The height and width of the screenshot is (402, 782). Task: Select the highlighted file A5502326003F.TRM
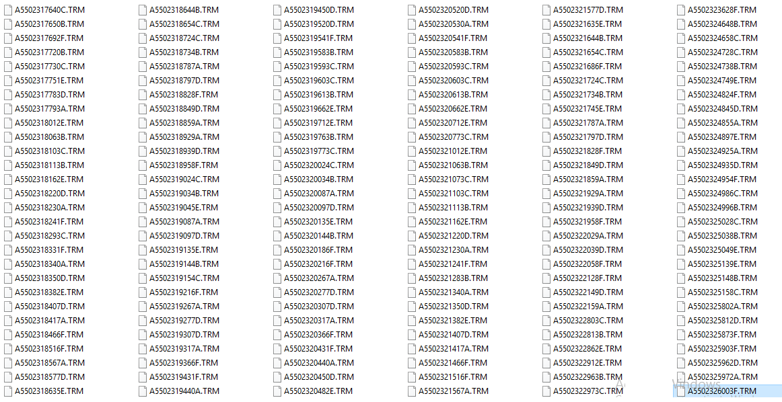pyautogui.click(x=722, y=391)
